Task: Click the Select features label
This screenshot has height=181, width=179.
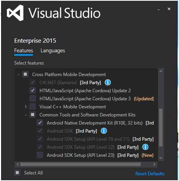Action: point(29,63)
